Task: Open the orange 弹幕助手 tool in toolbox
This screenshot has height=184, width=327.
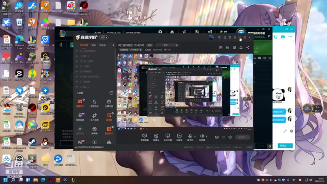Action: pos(80,103)
